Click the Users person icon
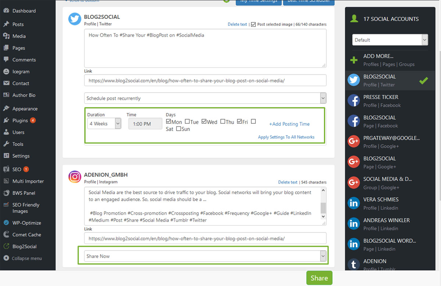 pos(6,132)
